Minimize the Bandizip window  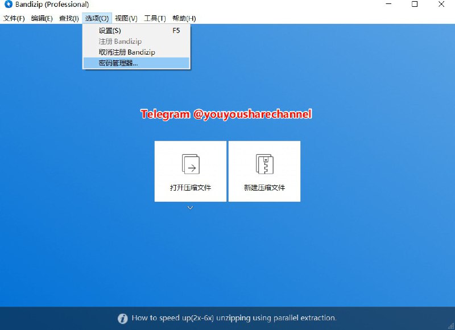click(389, 5)
